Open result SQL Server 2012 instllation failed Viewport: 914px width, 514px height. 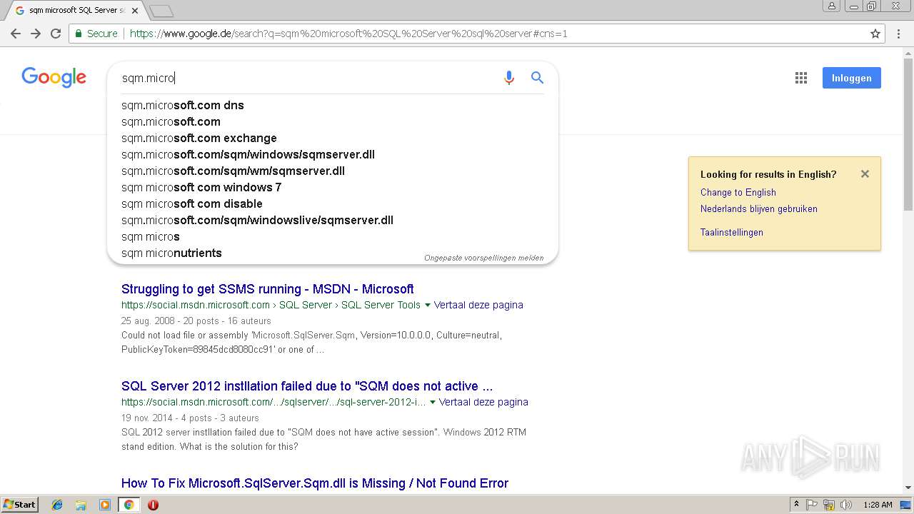(x=307, y=386)
